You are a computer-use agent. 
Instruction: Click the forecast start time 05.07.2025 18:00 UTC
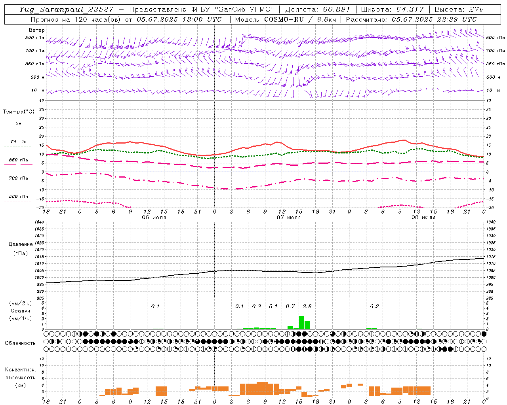tap(179, 19)
